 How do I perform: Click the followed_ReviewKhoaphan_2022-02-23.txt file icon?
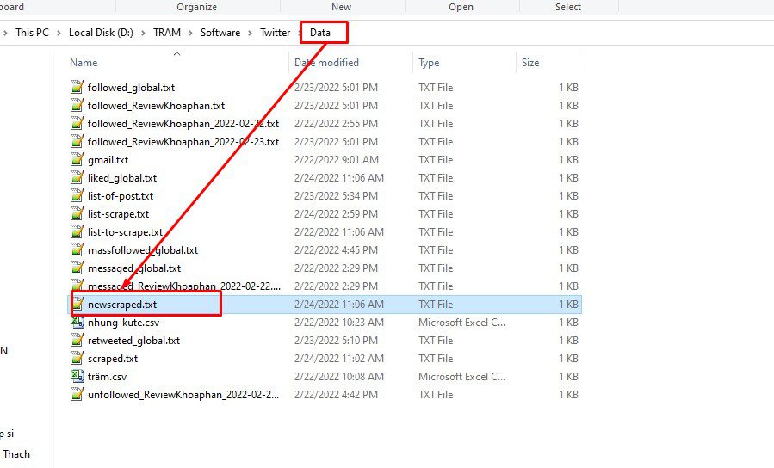click(x=77, y=142)
